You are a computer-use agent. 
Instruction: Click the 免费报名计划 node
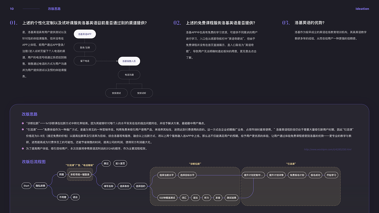[297, 175]
